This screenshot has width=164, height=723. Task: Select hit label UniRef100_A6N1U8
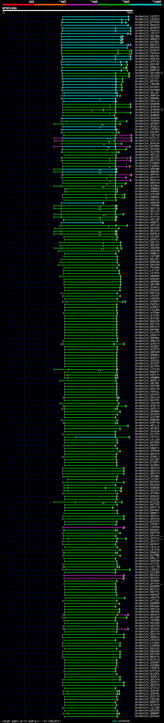147,203
